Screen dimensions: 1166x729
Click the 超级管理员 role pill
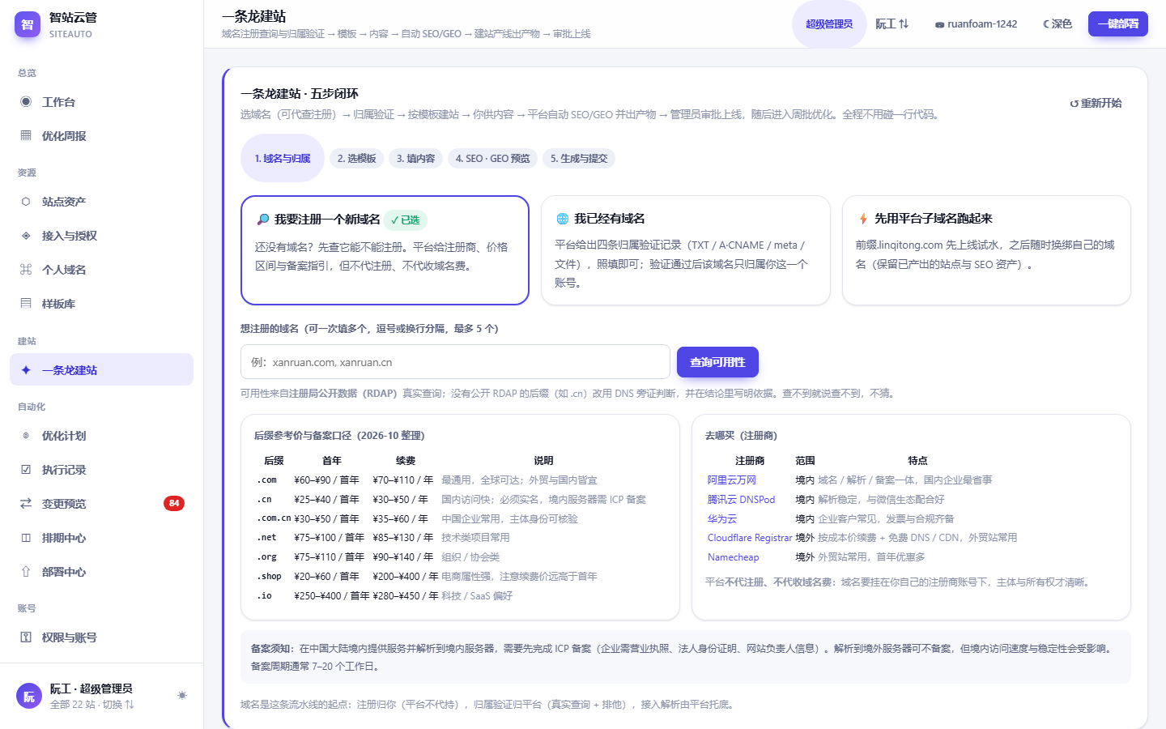[x=829, y=24]
